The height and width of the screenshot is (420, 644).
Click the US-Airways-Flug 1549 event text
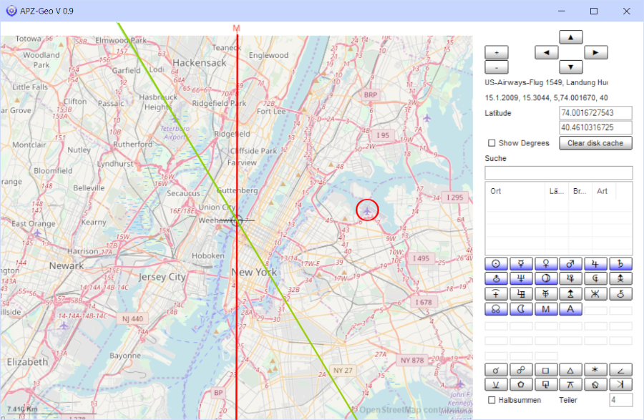546,82
